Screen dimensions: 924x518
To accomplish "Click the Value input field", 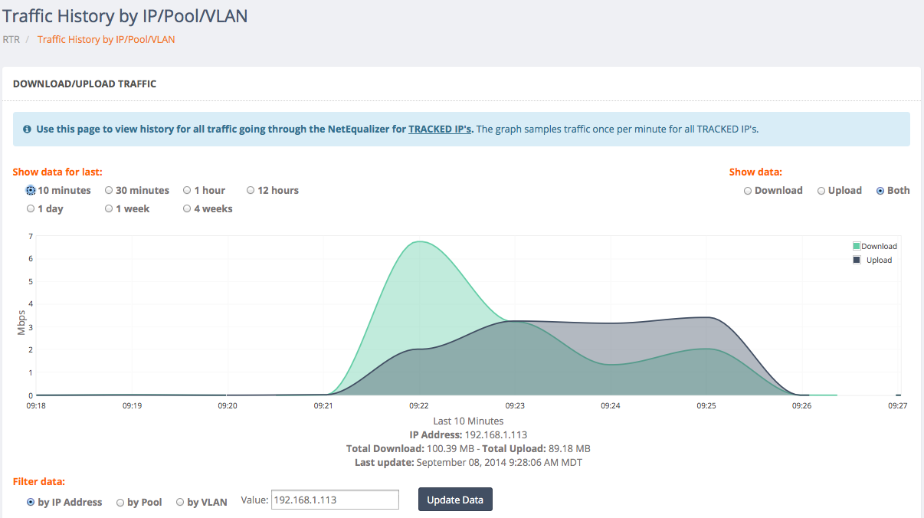I will pyautogui.click(x=335, y=500).
